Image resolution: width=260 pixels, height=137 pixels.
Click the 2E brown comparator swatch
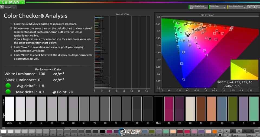201,109
